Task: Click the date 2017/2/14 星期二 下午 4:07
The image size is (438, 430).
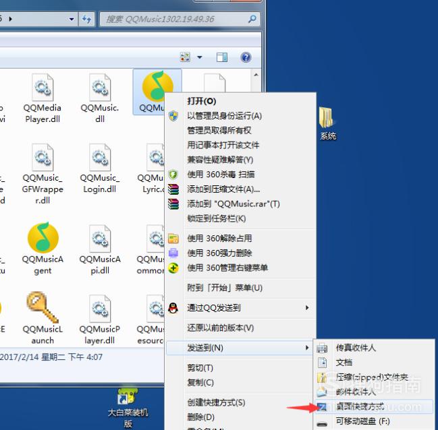Action: pyautogui.click(x=51, y=357)
